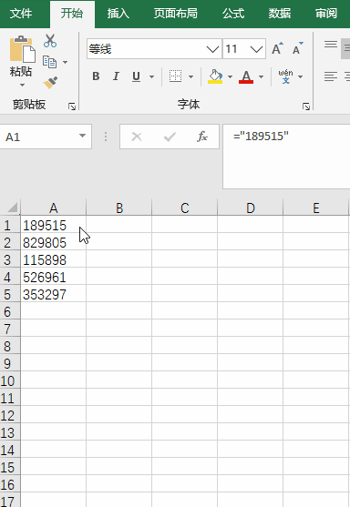
Task: Open font size 11 dropdown
Action: [x=256, y=49]
